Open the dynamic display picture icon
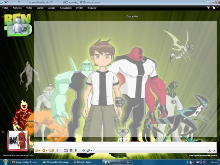This screenshot has height=165, width=220. coord(66,151)
